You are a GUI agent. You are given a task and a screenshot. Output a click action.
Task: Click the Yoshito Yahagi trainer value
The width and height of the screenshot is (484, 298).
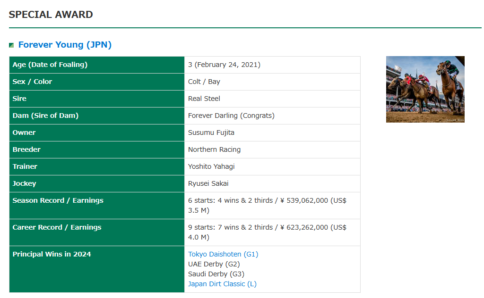(211, 166)
